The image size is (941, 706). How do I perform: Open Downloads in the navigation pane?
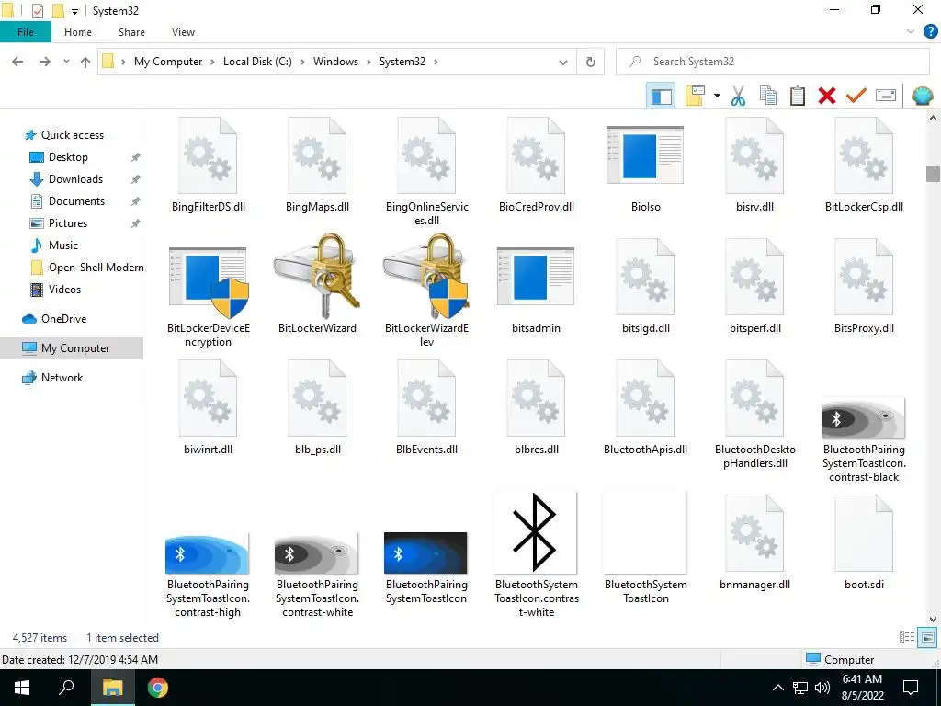pyautogui.click(x=75, y=179)
